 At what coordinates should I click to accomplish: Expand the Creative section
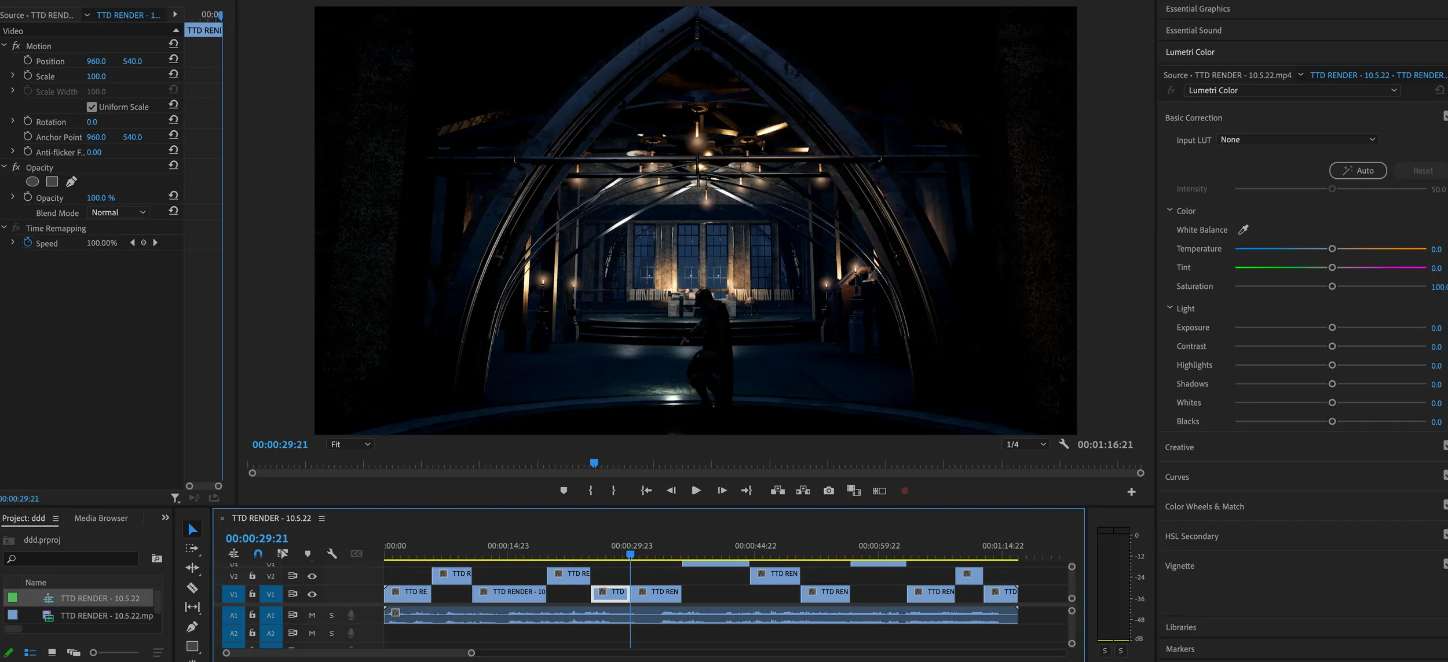point(1179,447)
